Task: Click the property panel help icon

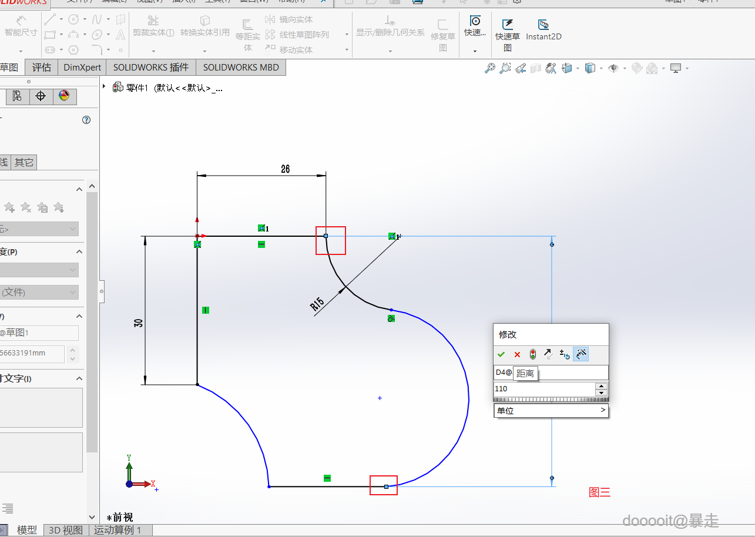Action: (x=86, y=120)
